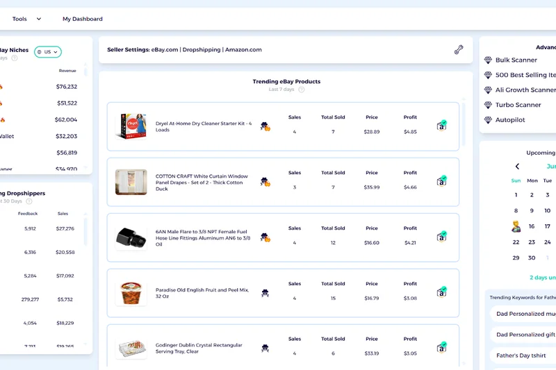Select Ali Growth Scanner tool
Viewport: 556px width, 370px height.
pos(525,90)
